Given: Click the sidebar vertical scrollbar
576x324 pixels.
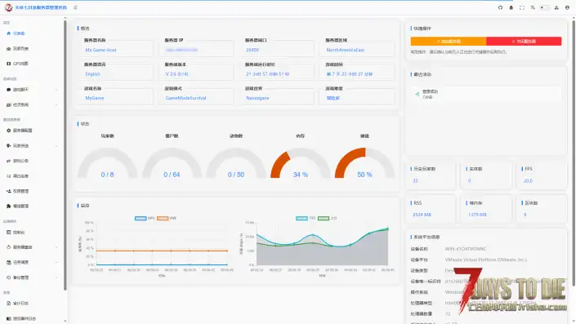Looking at the screenshot, I should pos(65,154).
